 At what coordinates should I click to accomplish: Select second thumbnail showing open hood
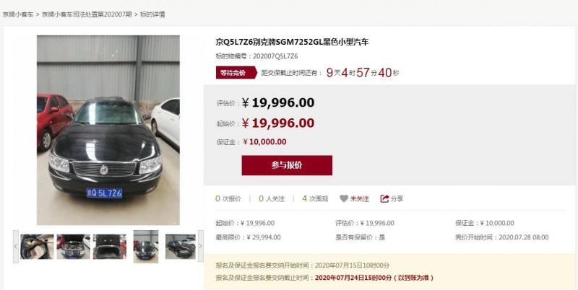click(x=74, y=247)
